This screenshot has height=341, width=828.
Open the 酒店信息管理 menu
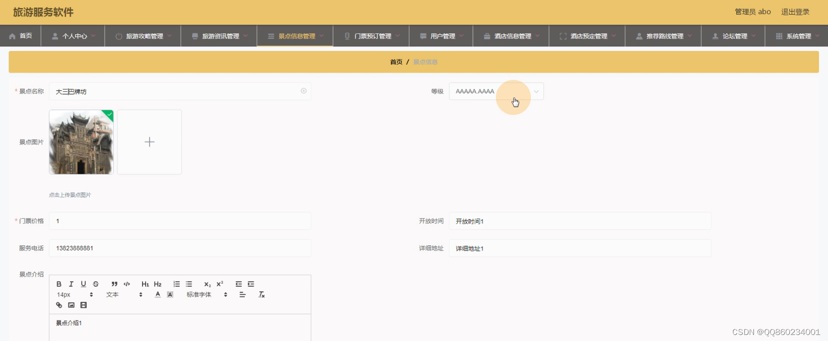click(511, 36)
